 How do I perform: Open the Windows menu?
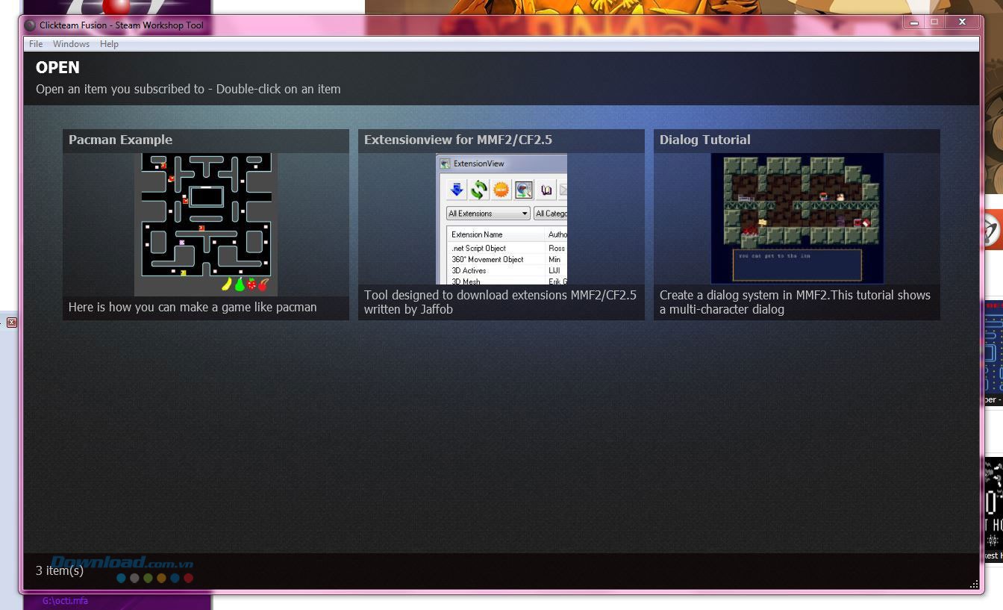click(x=71, y=44)
